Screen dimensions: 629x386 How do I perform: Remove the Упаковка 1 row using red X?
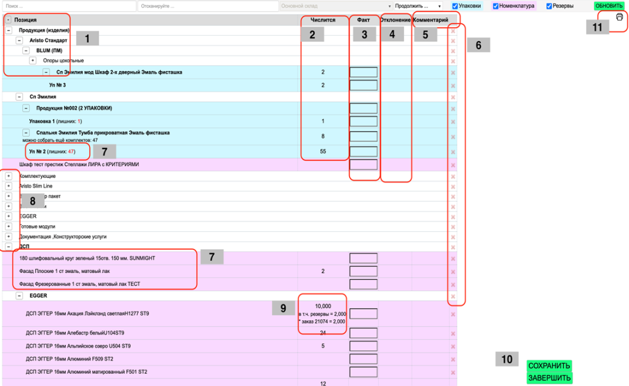point(453,121)
